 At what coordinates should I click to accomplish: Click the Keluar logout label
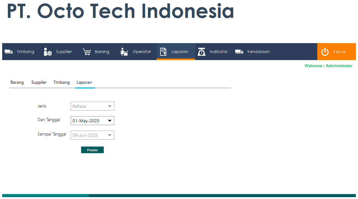pyautogui.click(x=339, y=52)
